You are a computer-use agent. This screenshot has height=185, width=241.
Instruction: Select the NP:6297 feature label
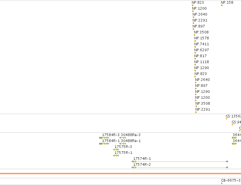pyautogui.click(x=202, y=50)
